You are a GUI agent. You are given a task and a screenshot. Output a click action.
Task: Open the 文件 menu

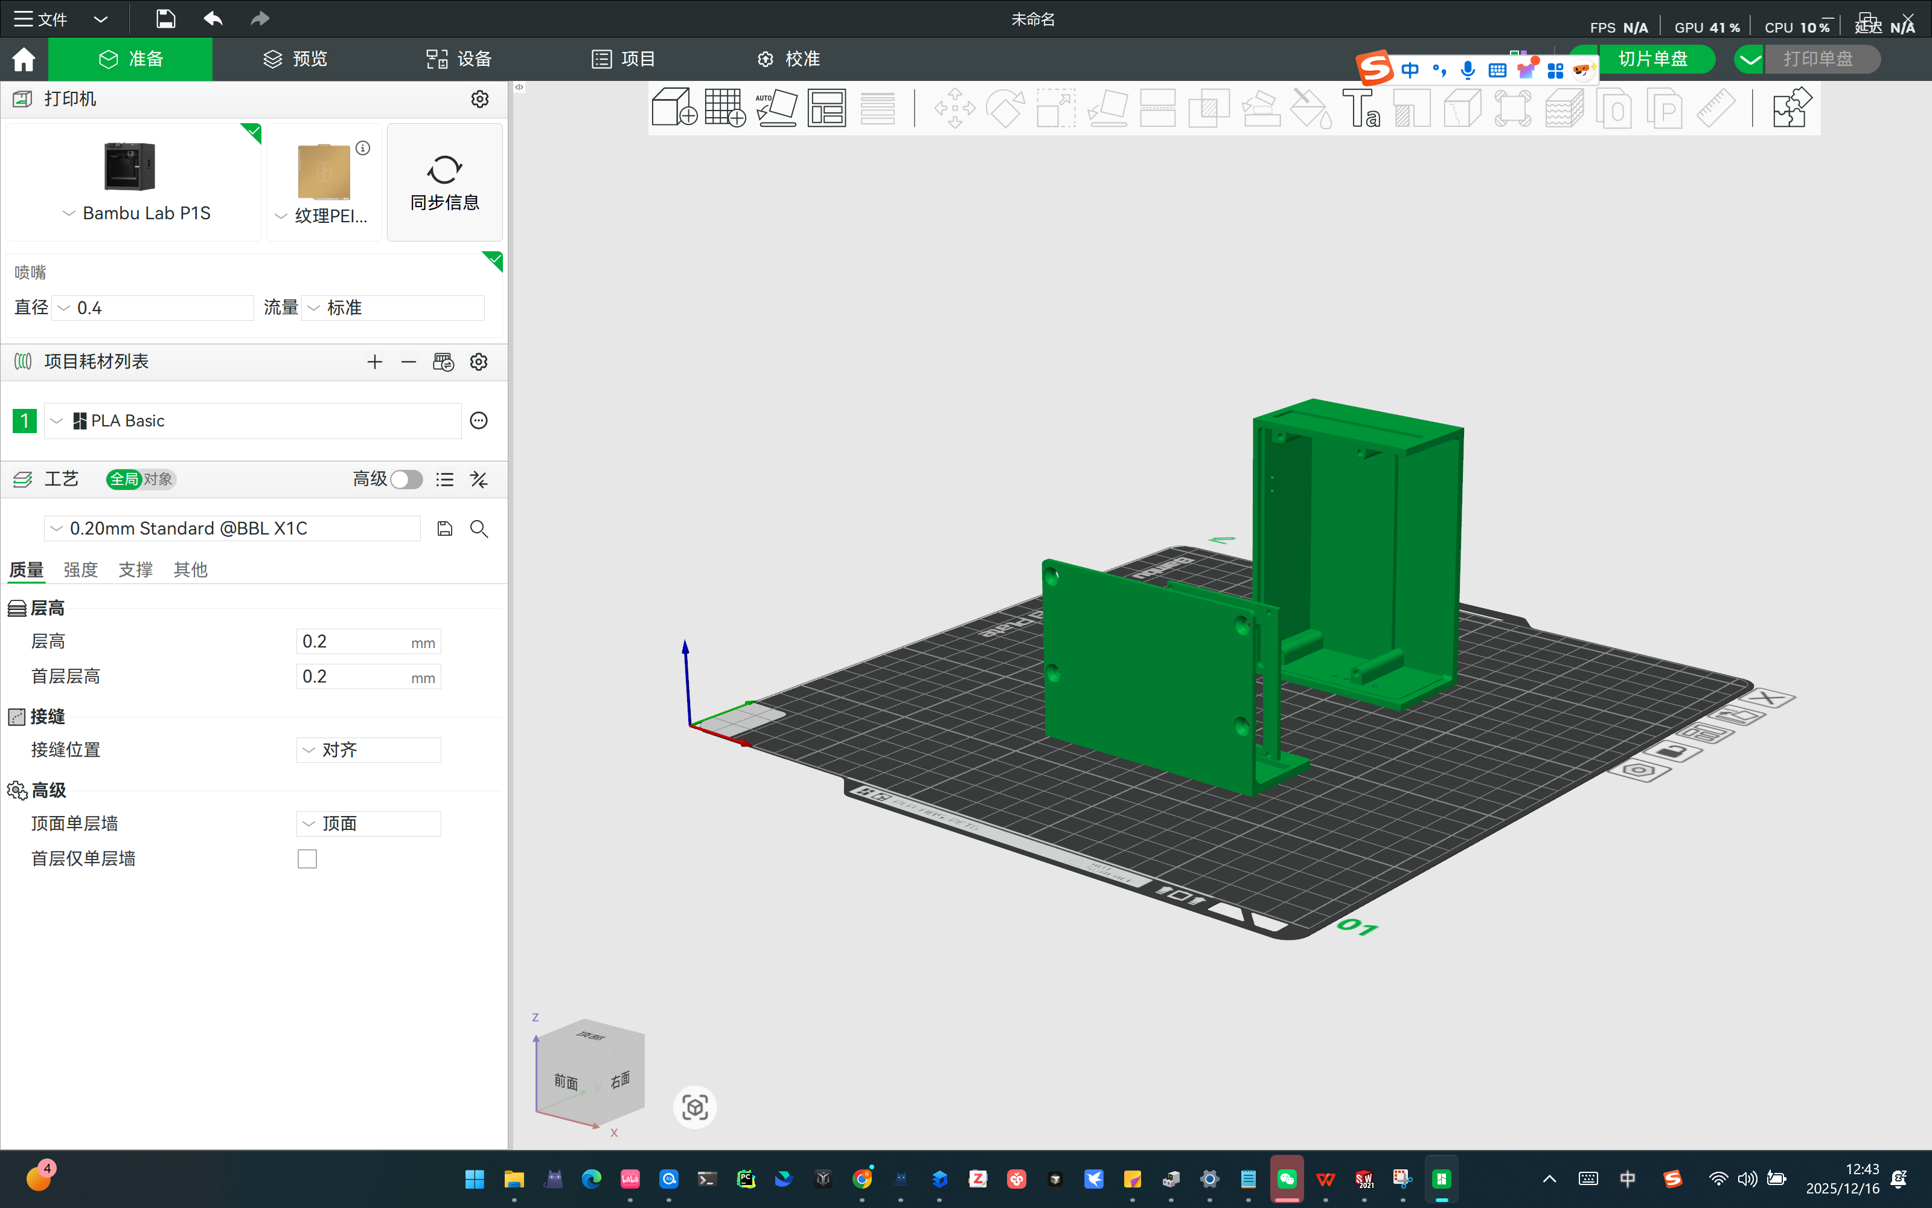tap(39, 18)
